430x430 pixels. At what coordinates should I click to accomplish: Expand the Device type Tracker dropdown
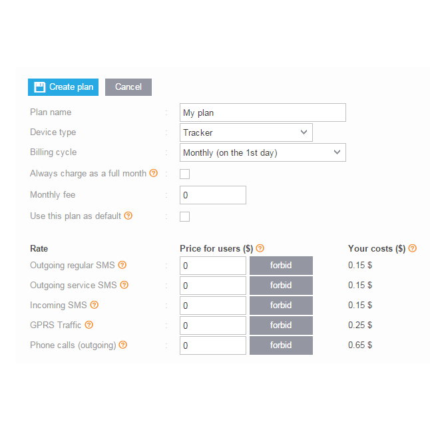pyautogui.click(x=246, y=132)
